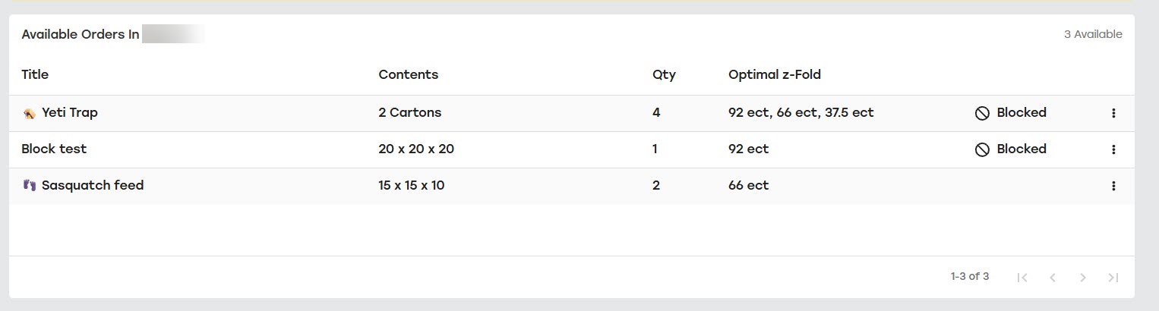Open the Sasquatch feed order
Viewport: 1159px width, 311px height.
pyautogui.click(x=93, y=186)
